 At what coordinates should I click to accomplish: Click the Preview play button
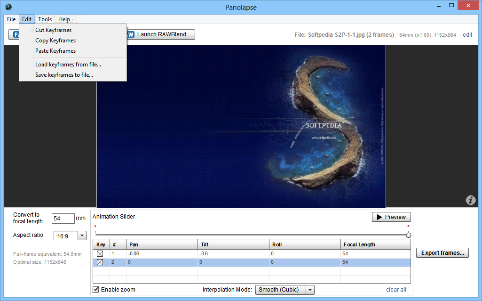pyautogui.click(x=391, y=217)
